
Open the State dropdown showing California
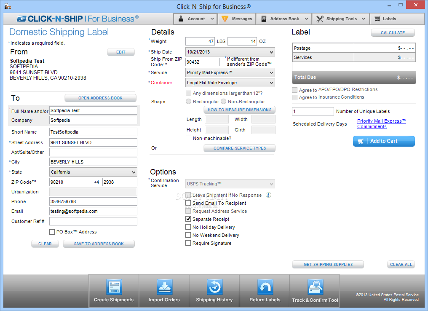tap(94, 172)
